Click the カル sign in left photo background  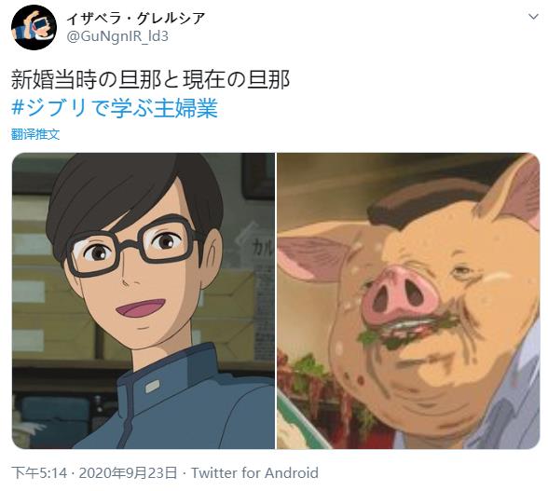263,249
